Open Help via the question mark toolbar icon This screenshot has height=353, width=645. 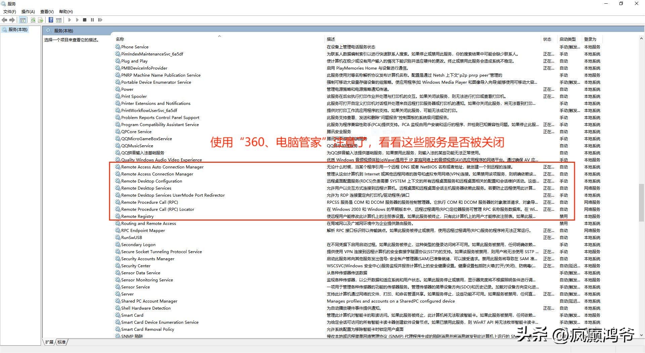50,20
